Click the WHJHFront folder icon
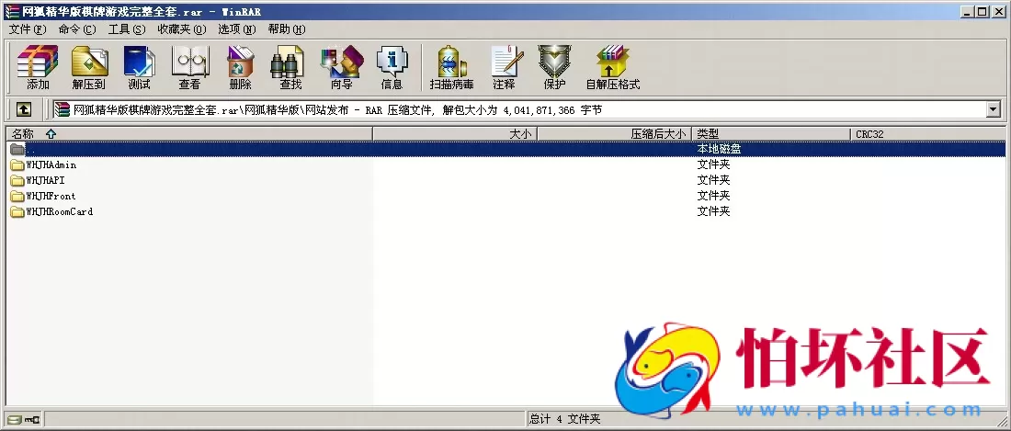Viewport: 1011px width, 431px height. (17, 196)
